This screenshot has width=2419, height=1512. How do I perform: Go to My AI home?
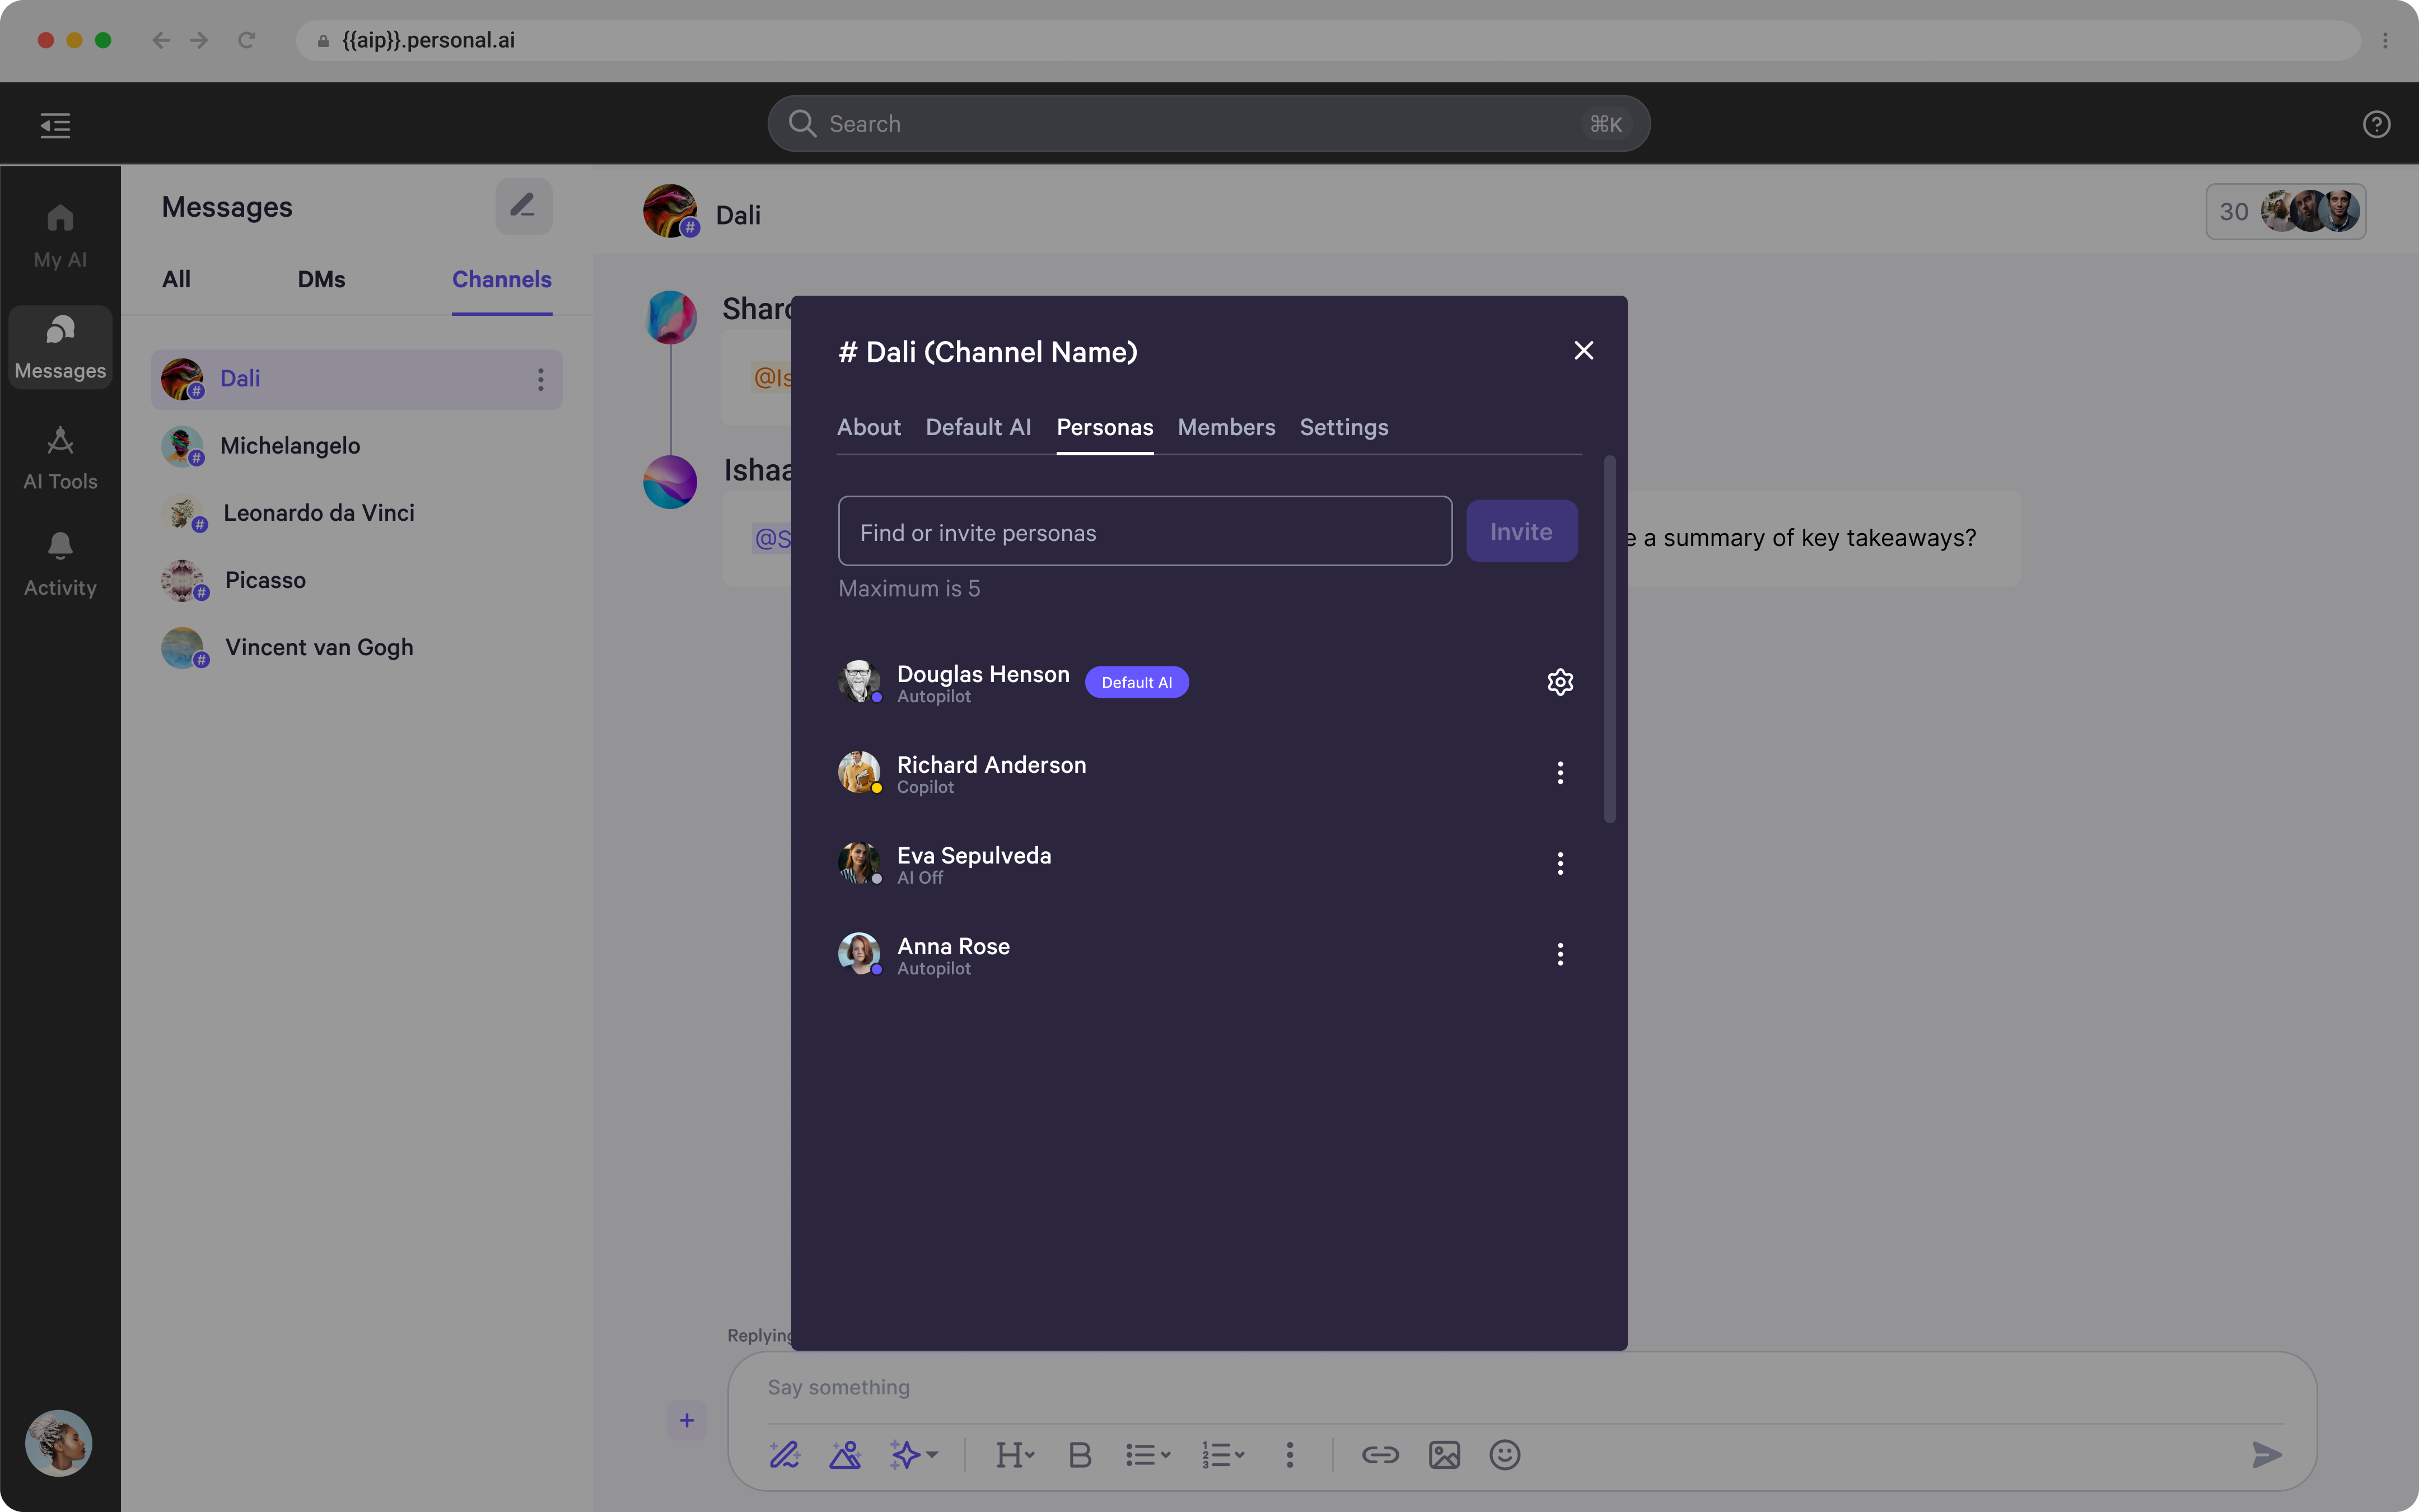click(60, 236)
